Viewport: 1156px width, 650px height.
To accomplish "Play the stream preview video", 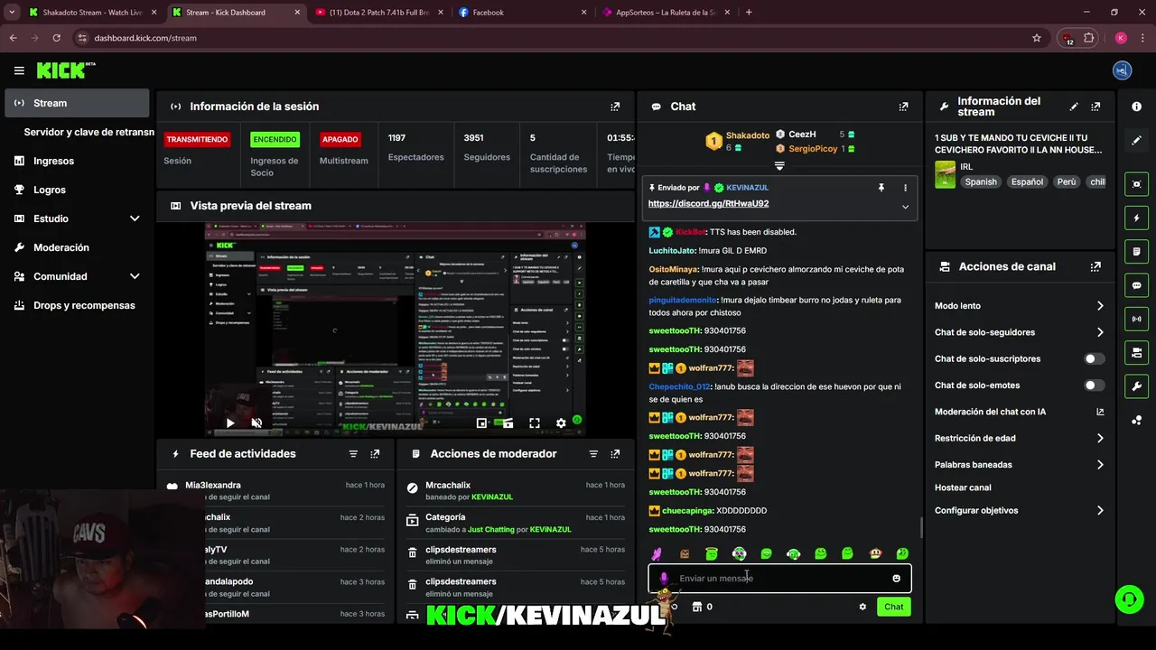I will [x=230, y=422].
